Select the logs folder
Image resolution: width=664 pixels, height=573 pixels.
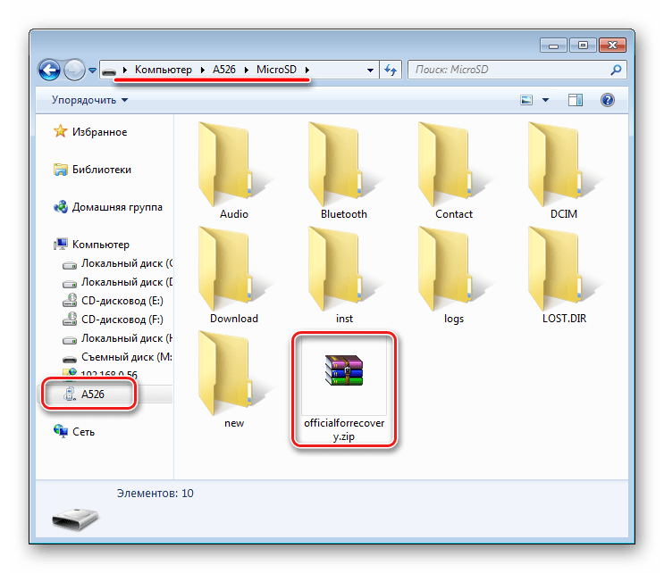pos(453,275)
